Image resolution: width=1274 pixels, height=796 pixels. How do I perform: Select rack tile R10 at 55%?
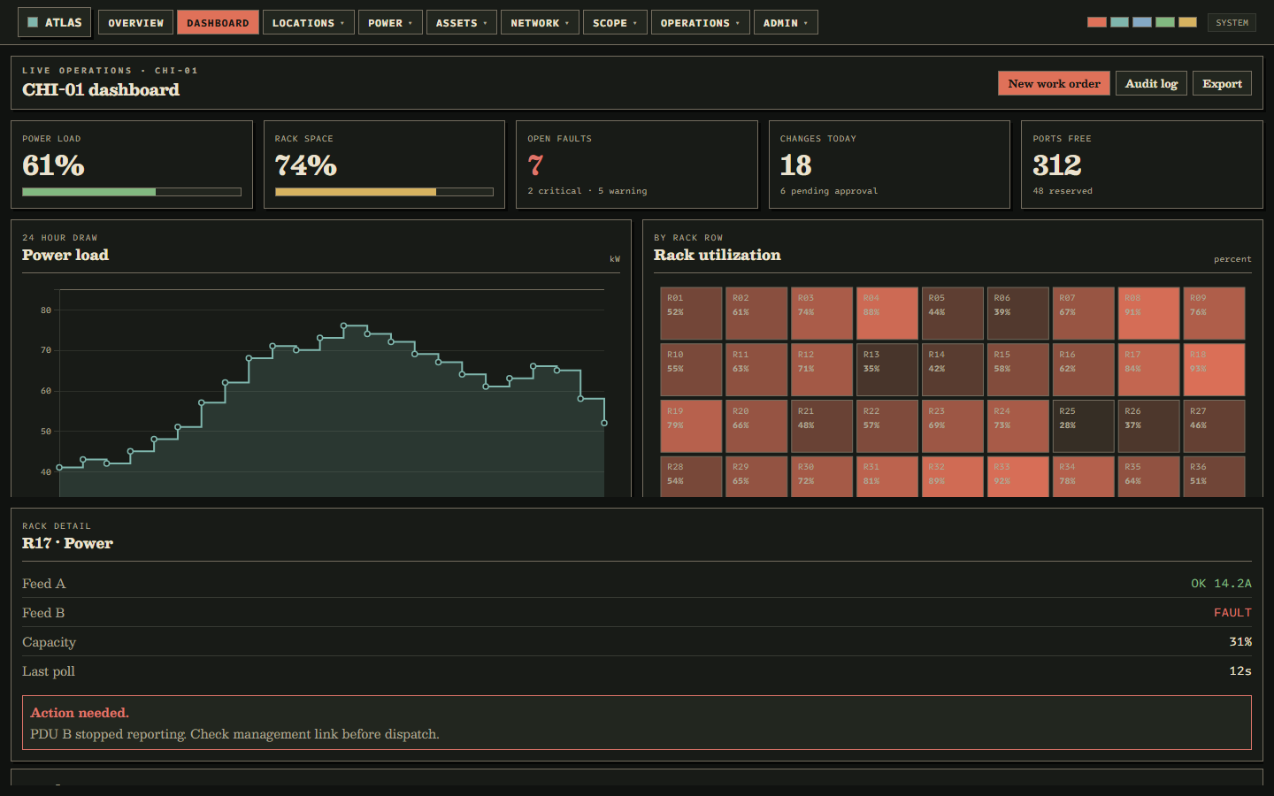point(691,370)
